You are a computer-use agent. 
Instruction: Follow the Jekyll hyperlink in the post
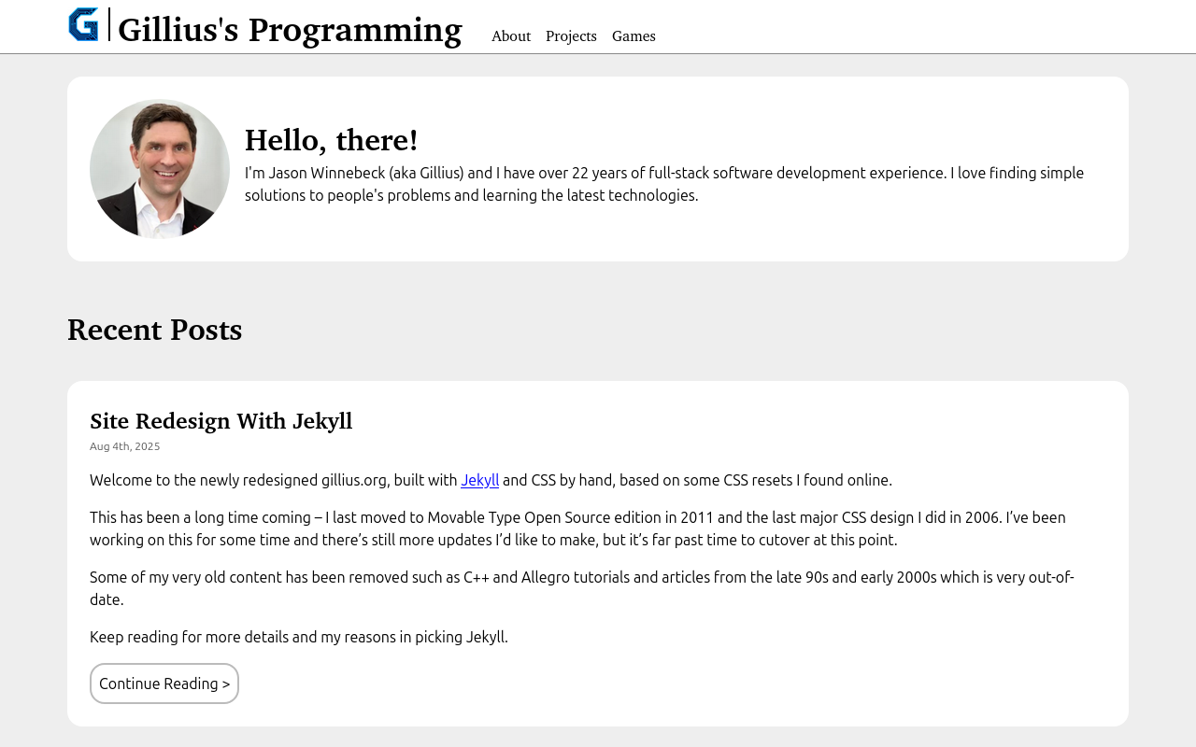click(479, 480)
